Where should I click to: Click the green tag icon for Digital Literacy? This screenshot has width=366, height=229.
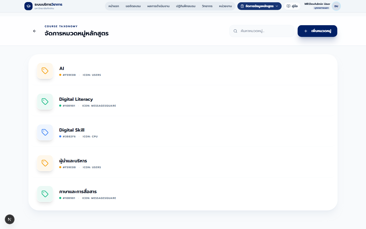45,102
